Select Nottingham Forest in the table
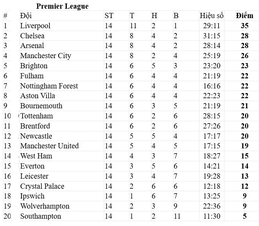 tap(49, 86)
